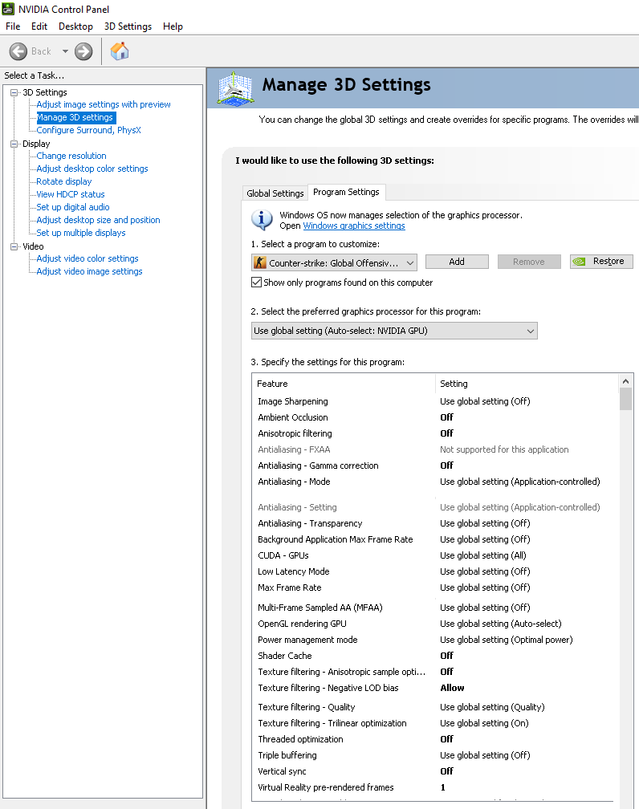Select the Program Settings tab
The height and width of the screenshot is (809, 639).
click(x=346, y=192)
